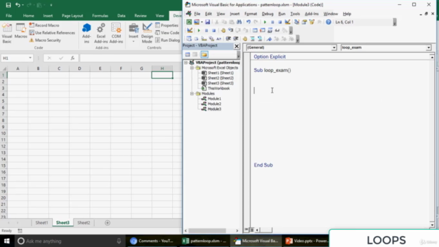Run macro with standard toolbar play button
This screenshot has width=439, height=247.
265,22
